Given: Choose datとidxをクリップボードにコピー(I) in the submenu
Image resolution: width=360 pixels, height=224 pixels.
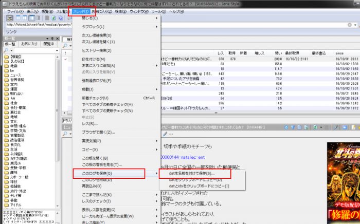Looking at the screenshot, I should point(202,186).
